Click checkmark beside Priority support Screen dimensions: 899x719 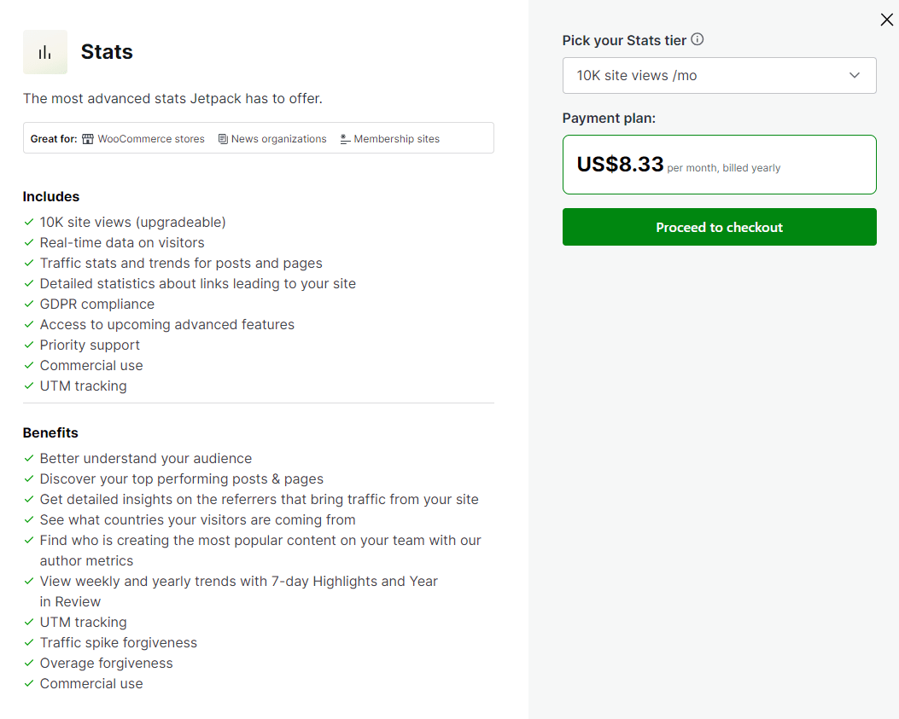click(x=29, y=345)
